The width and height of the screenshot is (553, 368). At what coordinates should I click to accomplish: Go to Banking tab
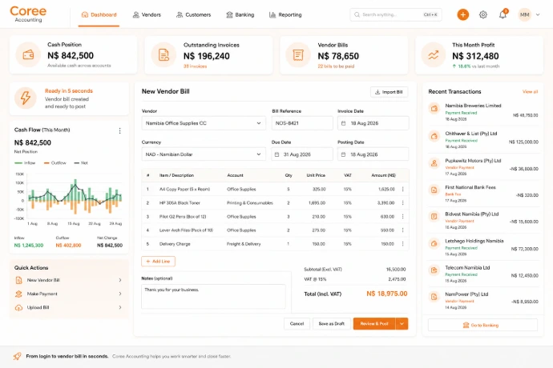click(240, 14)
